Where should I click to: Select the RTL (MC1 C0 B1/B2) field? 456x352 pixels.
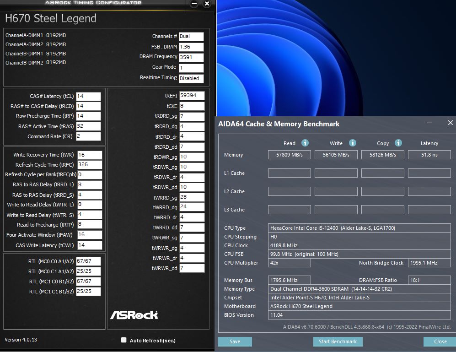click(x=88, y=281)
